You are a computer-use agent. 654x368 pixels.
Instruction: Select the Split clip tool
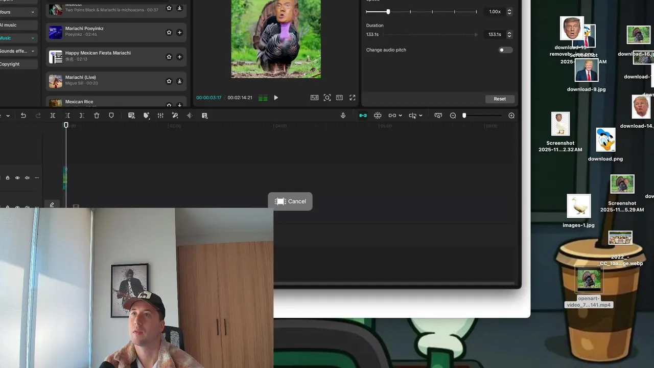pos(53,116)
